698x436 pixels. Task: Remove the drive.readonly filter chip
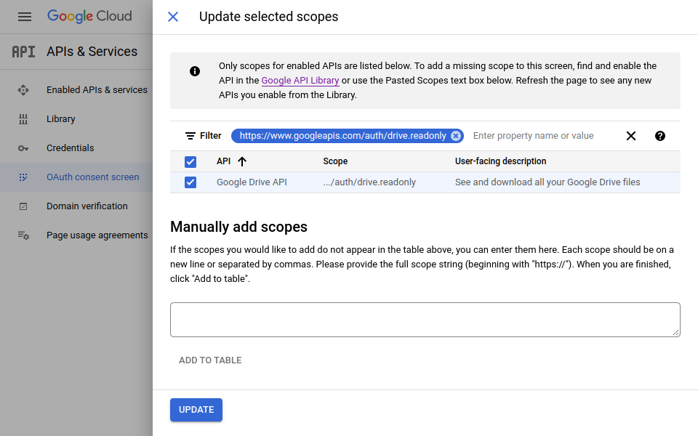456,135
